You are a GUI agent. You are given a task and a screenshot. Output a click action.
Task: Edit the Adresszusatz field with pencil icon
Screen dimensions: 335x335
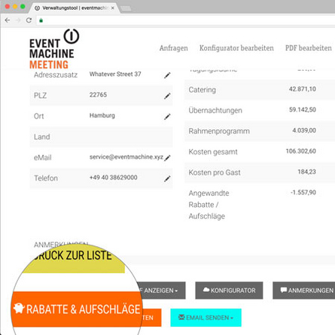[167, 75]
